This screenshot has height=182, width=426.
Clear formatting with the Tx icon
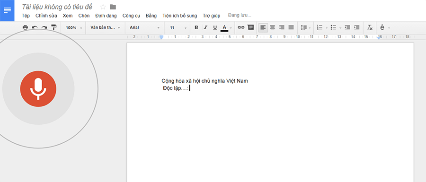(370, 27)
